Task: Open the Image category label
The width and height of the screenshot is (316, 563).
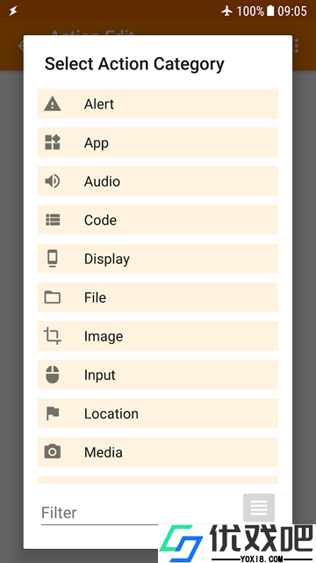Action: [104, 336]
